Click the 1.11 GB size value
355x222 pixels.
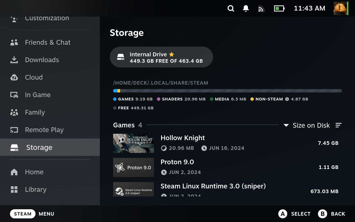click(329, 167)
